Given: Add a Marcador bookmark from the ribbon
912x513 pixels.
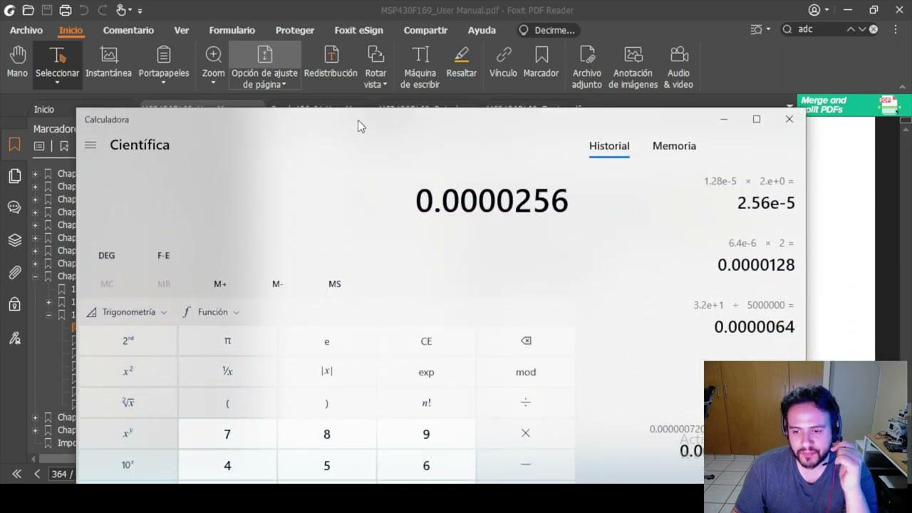Looking at the screenshot, I should 541,62.
